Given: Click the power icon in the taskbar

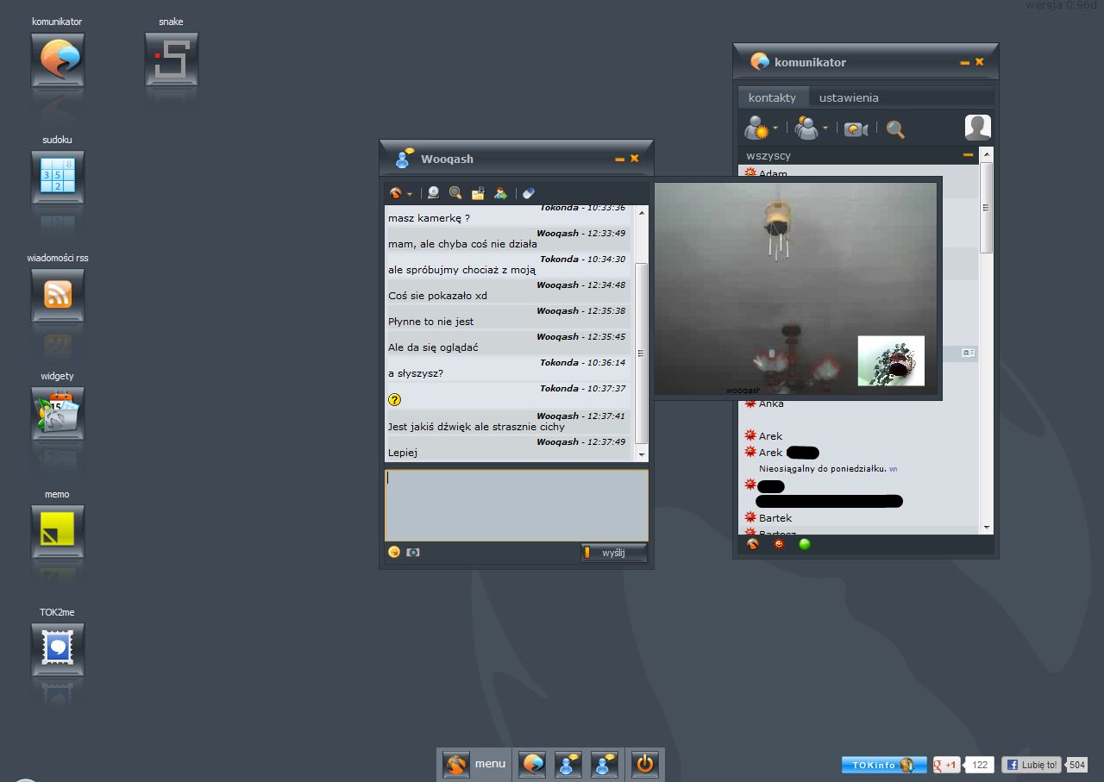Looking at the screenshot, I should point(645,764).
